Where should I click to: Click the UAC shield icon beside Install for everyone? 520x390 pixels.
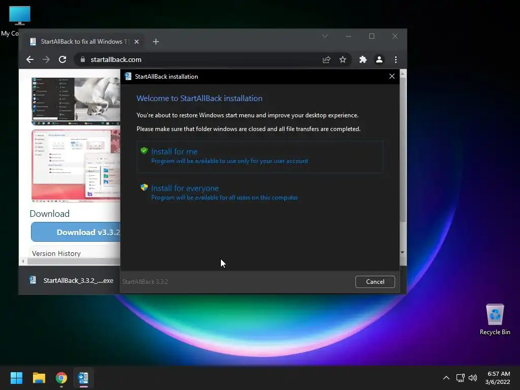pyautogui.click(x=144, y=187)
